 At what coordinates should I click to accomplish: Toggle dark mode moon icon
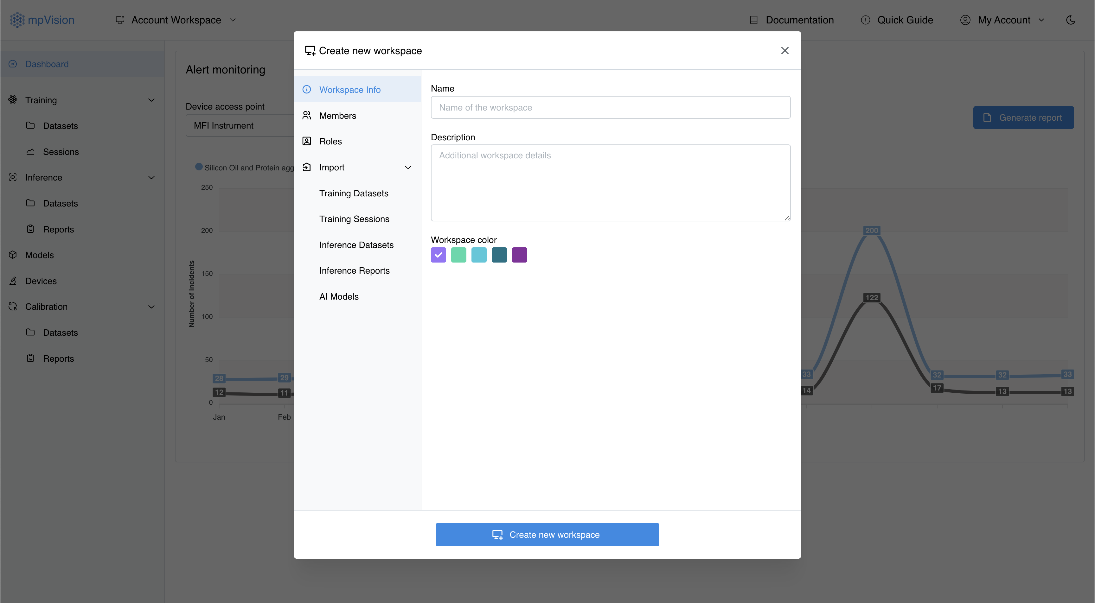1070,20
